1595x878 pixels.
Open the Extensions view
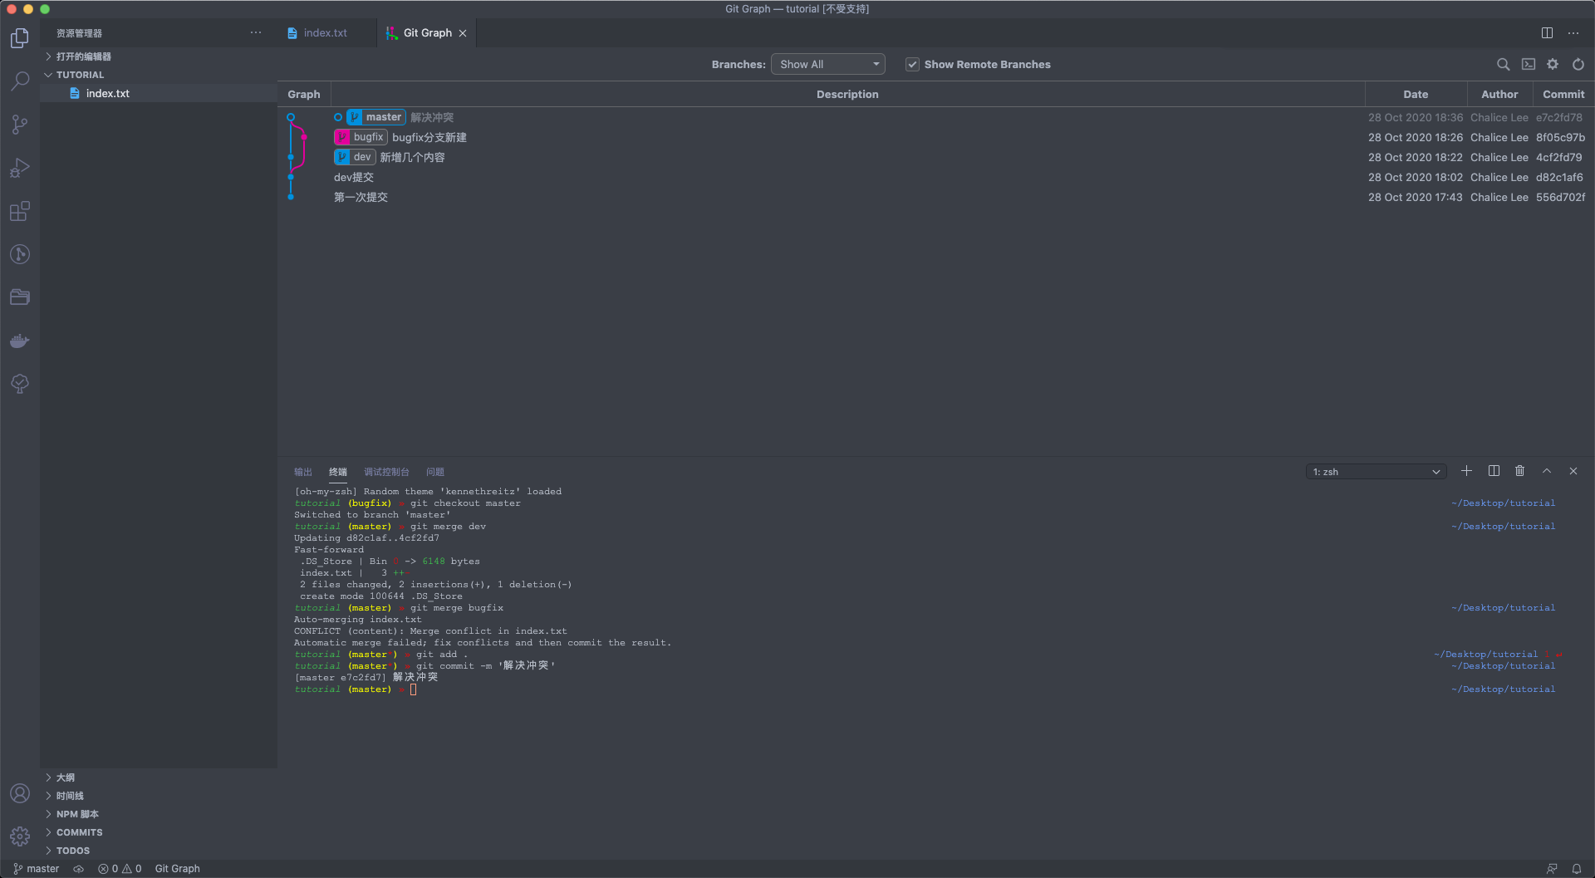click(20, 212)
